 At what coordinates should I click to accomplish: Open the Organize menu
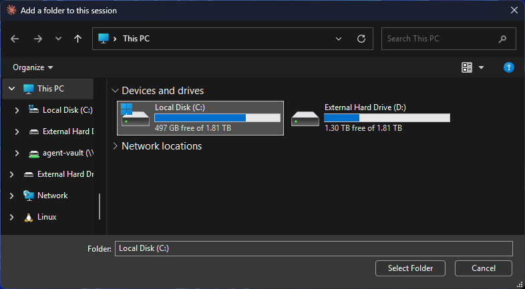coord(33,67)
